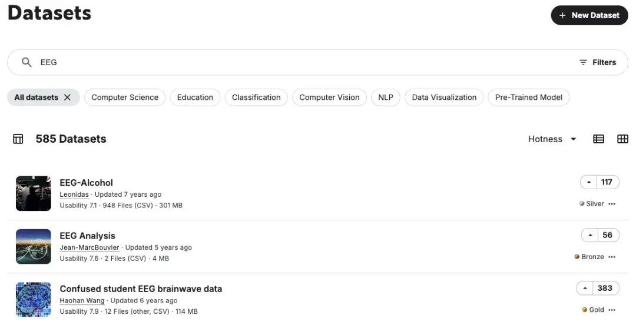Enable the NLP tag filter
The image size is (636, 322).
tap(386, 98)
